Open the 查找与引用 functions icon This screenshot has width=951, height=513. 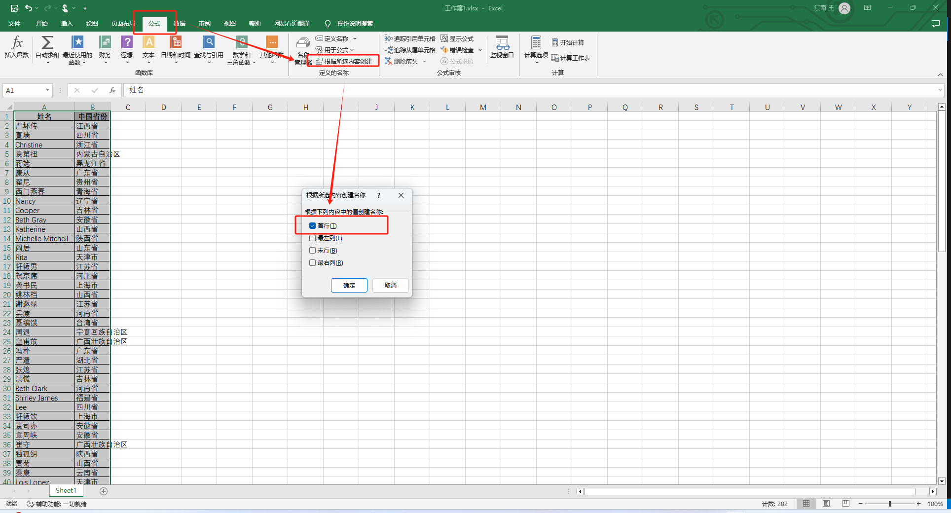coord(209,43)
